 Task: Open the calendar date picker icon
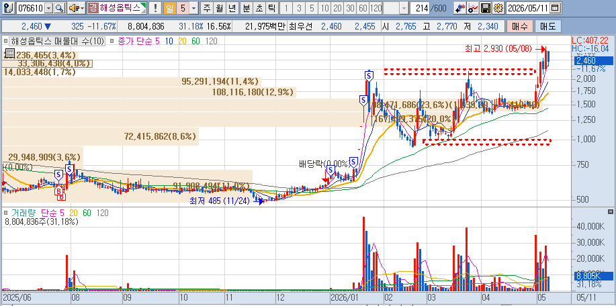554,7
